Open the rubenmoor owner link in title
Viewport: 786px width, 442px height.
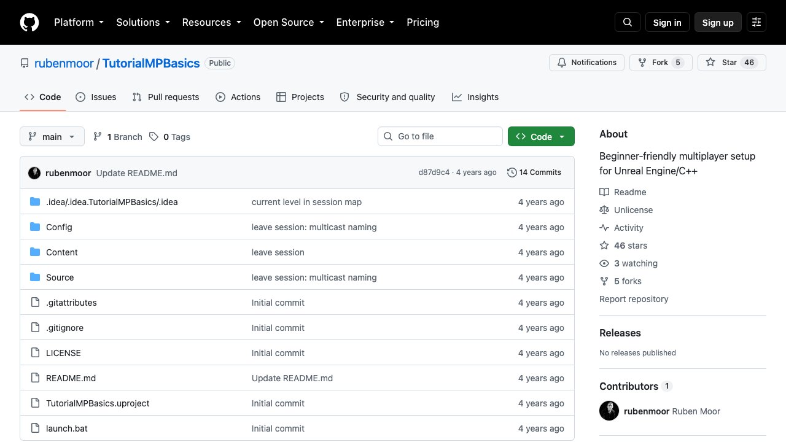pyautogui.click(x=64, y=63)
